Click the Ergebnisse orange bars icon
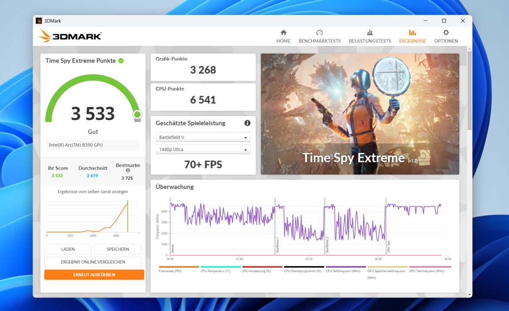 [x=412, y=32]
